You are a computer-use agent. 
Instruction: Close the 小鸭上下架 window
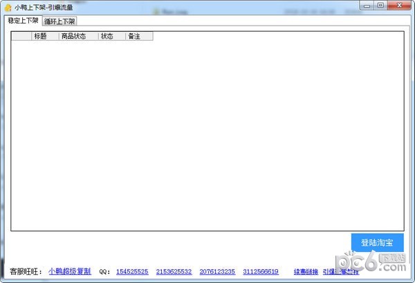(x=399, y=6)
